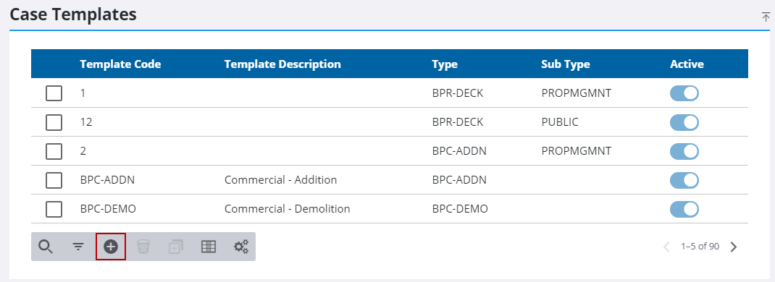Sort by Template Code column header
The height and width of the screenshot is (282, 775).
click(x=120, y=64)
